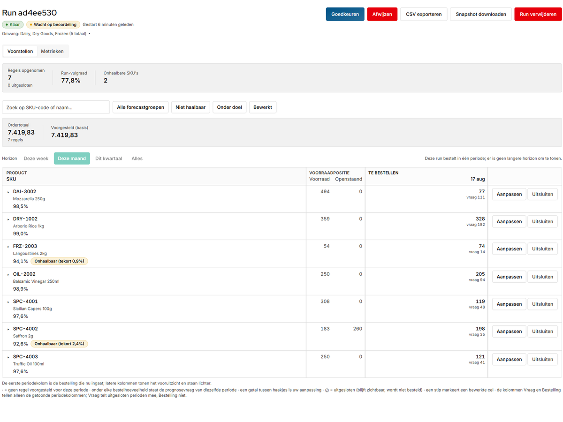The height and width of the screenshot is (422, 563).
Task: Click the Wacht op beoordeling badge
Action: coord(53,24)
